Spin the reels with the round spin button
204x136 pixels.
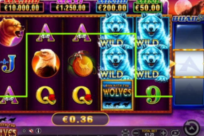(x=191, y=128)
